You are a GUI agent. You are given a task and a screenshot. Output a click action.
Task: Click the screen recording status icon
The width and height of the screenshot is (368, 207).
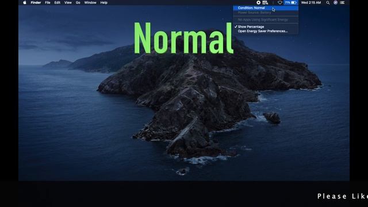click(x=258, y=2)
